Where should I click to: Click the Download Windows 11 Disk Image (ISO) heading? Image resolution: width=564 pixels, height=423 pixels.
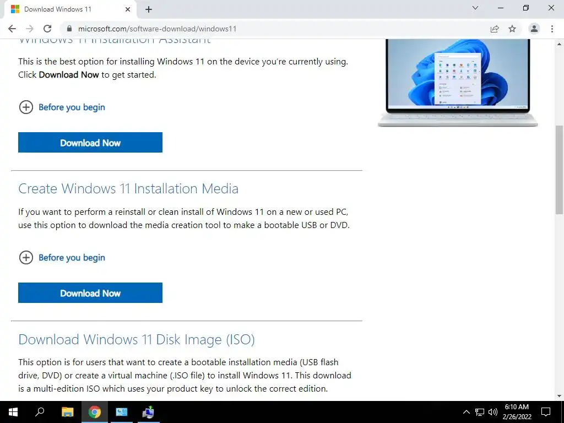pos(137,339)
